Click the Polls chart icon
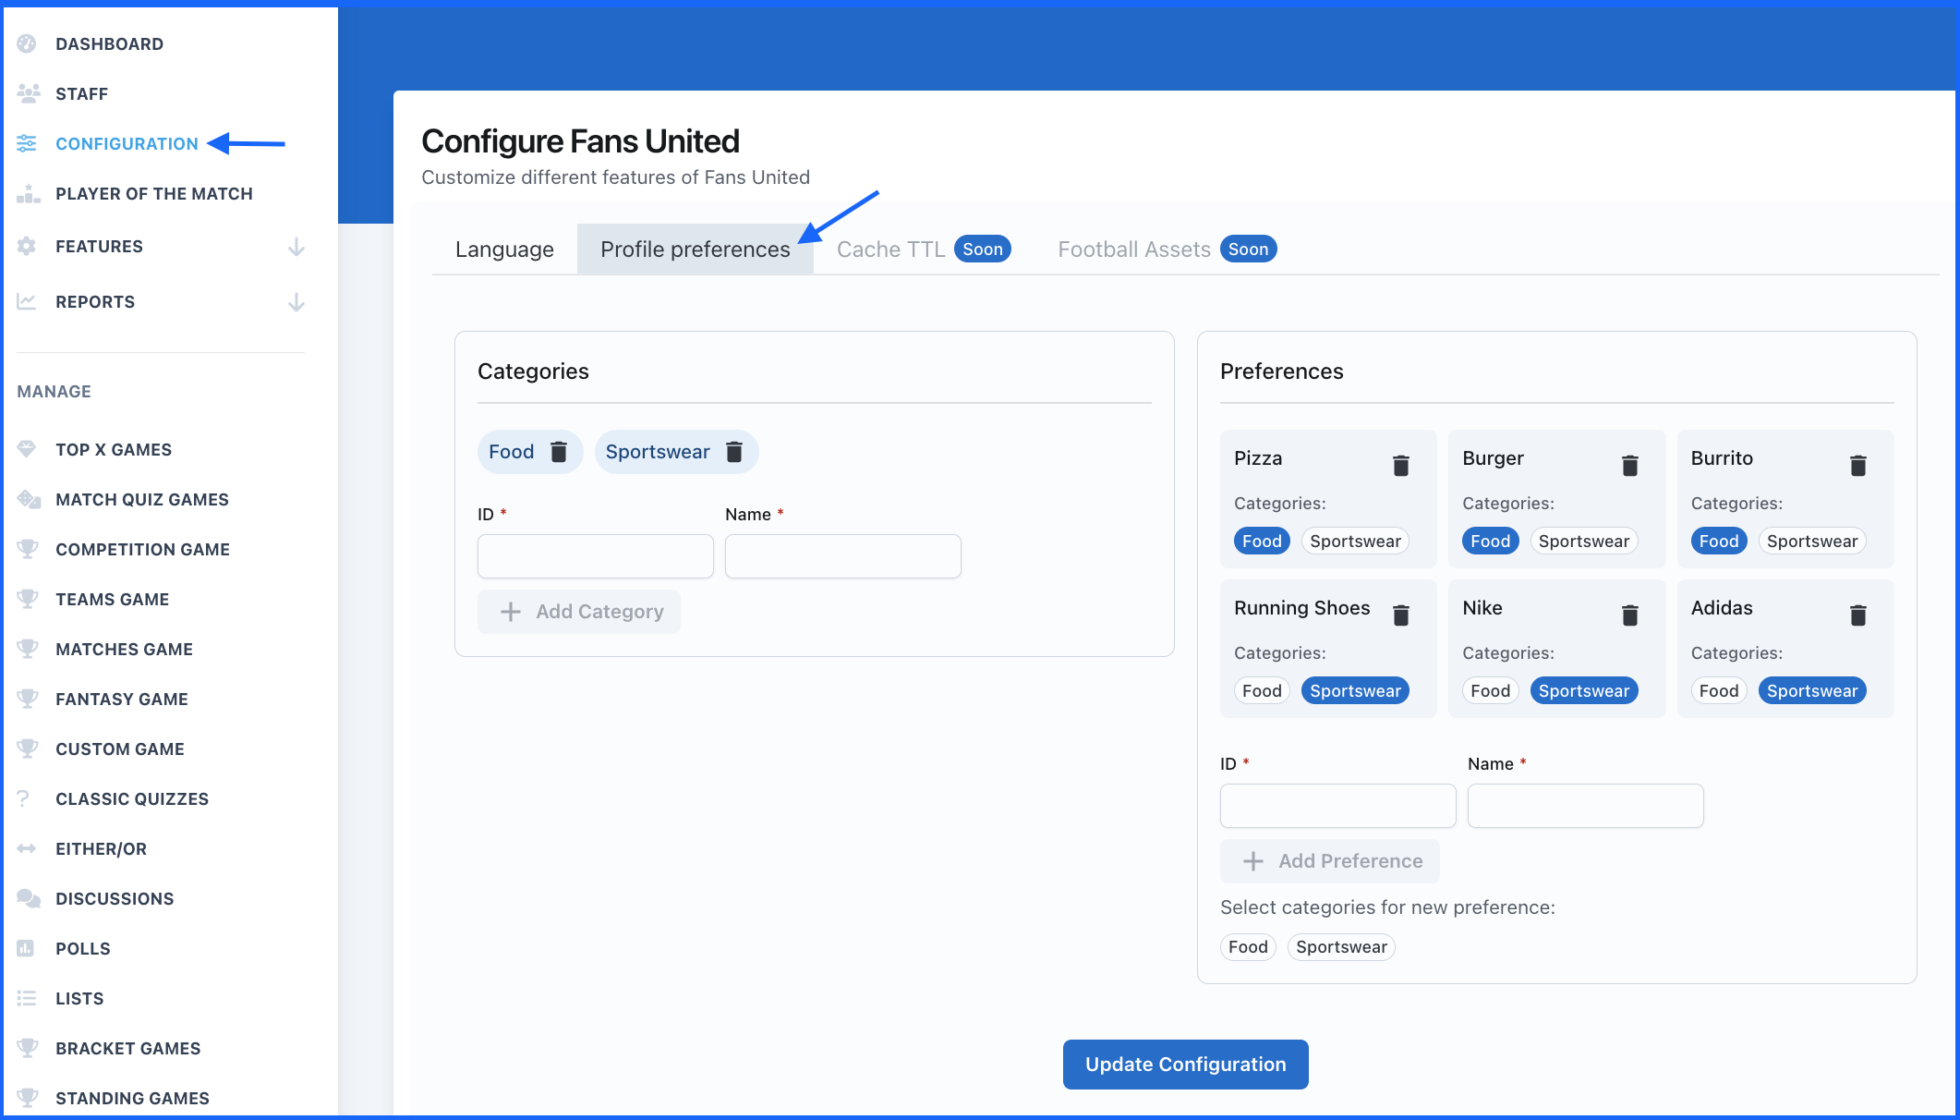The image size is (1960, 1120). (26, 948)
